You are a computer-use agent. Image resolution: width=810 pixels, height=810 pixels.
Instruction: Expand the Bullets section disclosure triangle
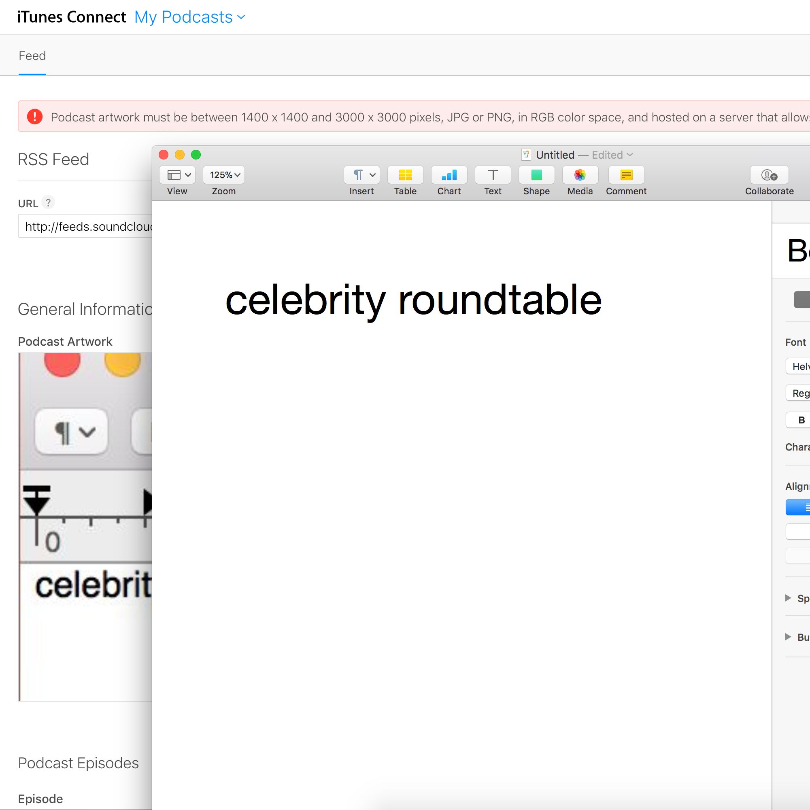[788, 637]
